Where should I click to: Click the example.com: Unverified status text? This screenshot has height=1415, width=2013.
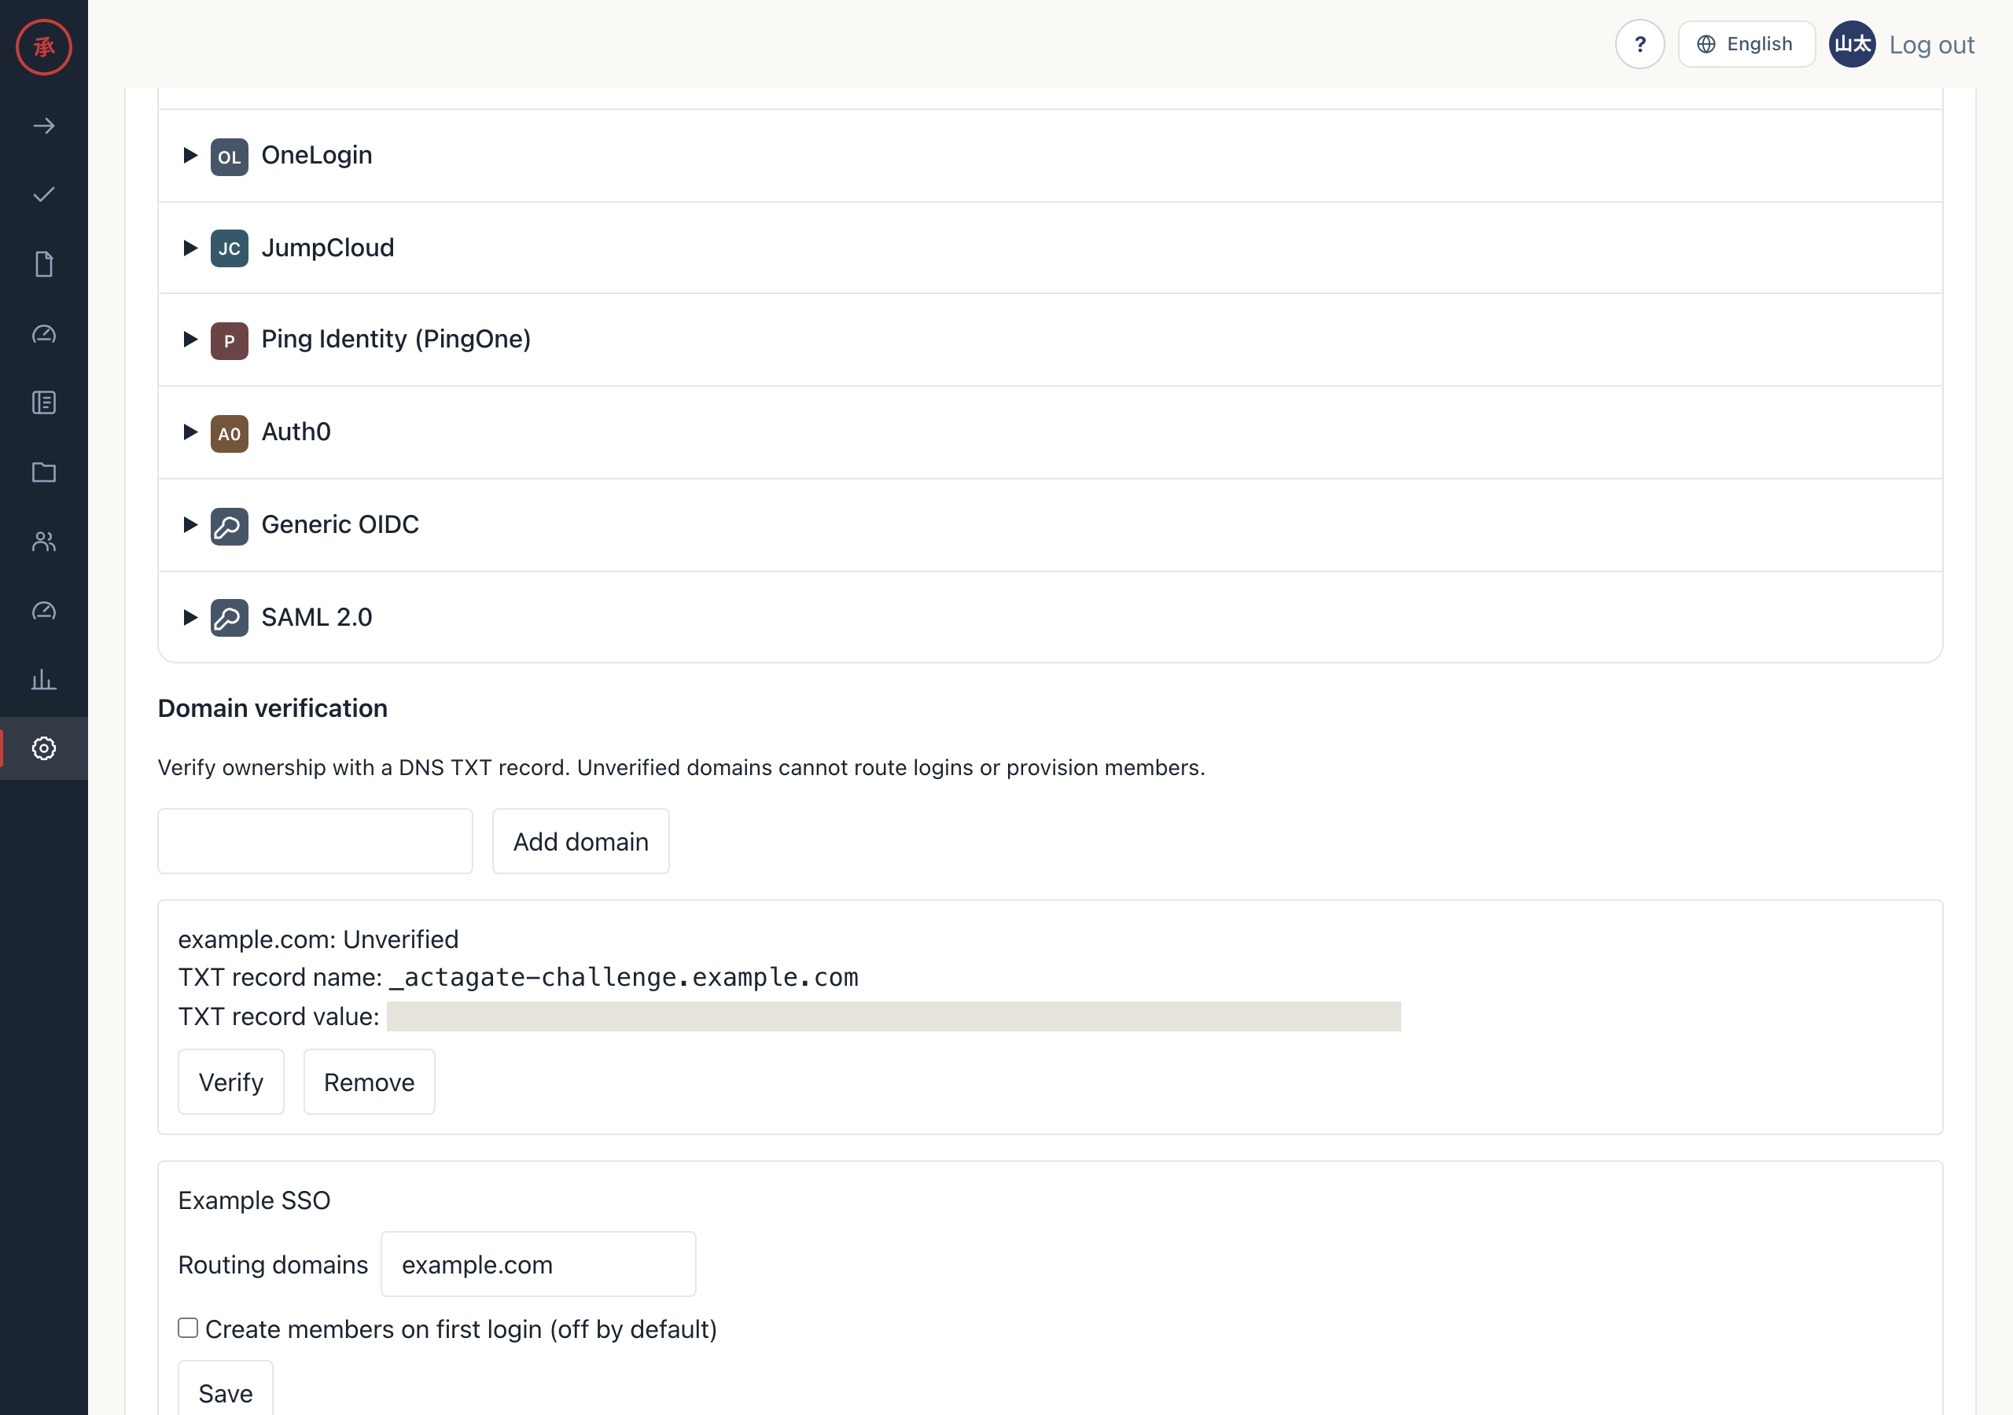[318, 940]
